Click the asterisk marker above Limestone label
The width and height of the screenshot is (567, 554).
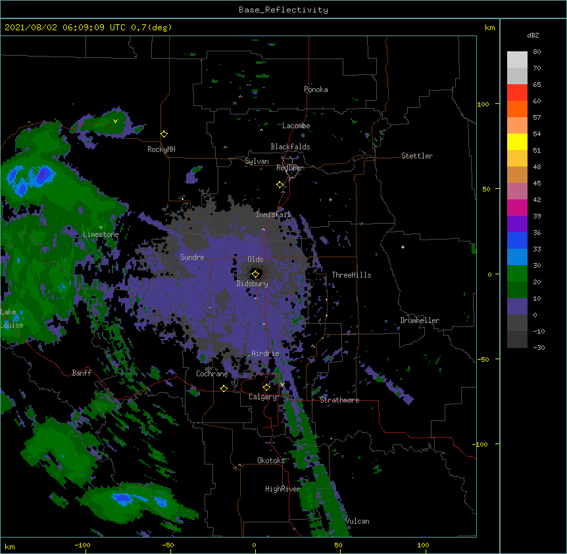pyautogui.click(x=101, y=228)
